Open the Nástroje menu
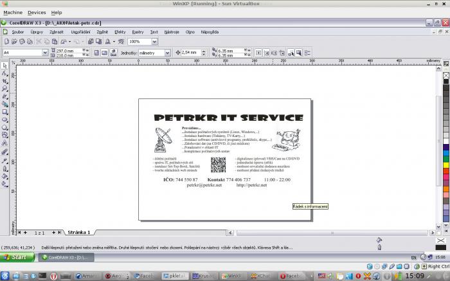The image size is (450, 281). point(172,32)
